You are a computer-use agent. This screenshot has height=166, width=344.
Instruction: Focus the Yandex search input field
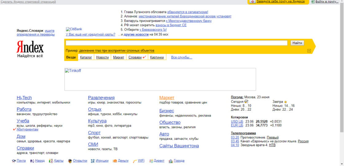[177, 43]
